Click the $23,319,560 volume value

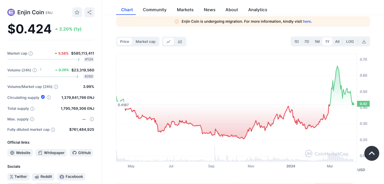click(x=83, y=70)
